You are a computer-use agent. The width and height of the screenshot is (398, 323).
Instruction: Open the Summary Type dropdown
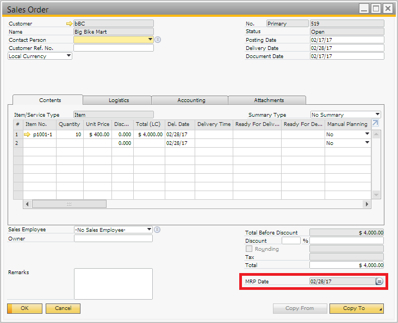(x=377, y=114)
